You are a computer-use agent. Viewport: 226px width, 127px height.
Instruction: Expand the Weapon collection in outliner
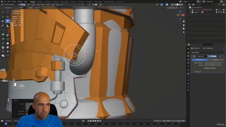pos(190,12)
